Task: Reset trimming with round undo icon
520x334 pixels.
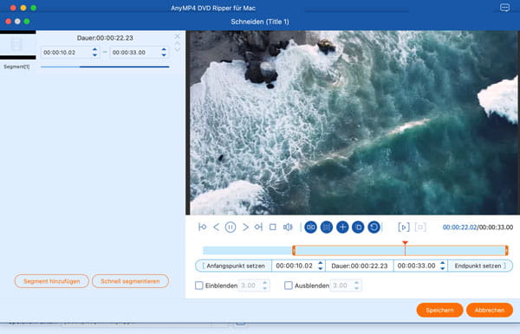Action: [x=374, y=227]
